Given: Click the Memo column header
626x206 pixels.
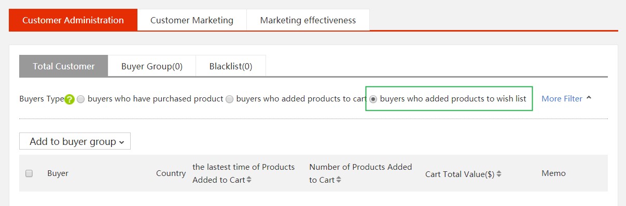Looking at the screenshot, I should pos(553,173).
